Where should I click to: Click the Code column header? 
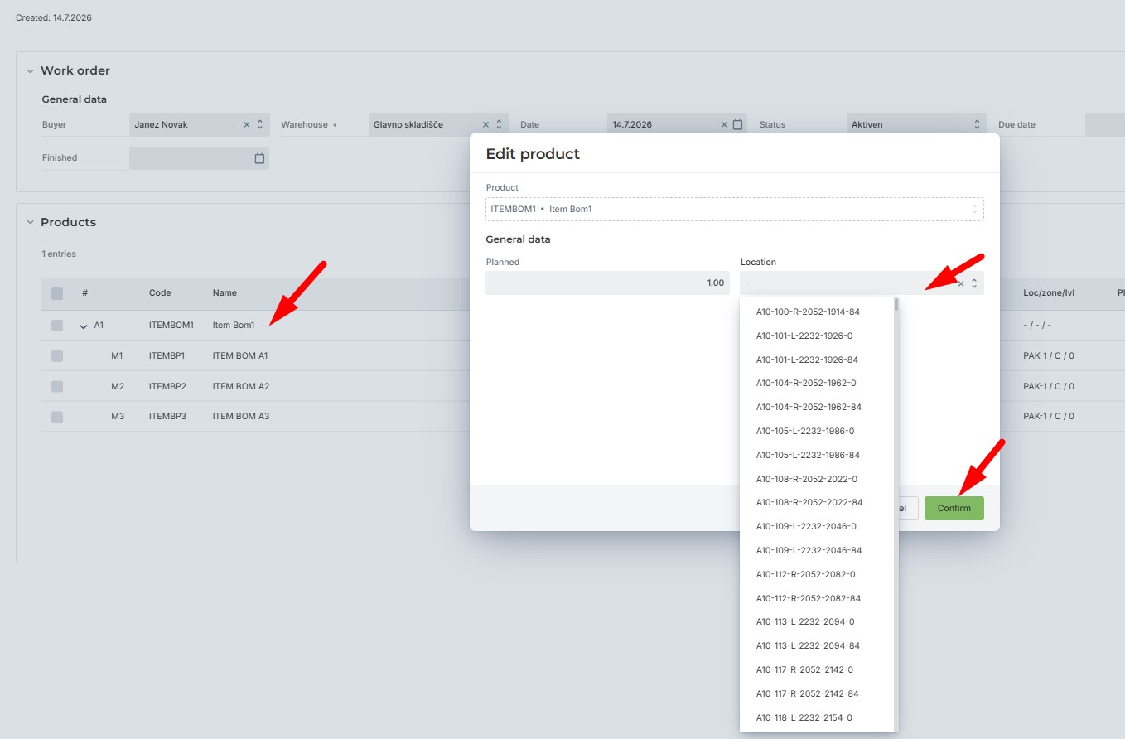[160, 293]
